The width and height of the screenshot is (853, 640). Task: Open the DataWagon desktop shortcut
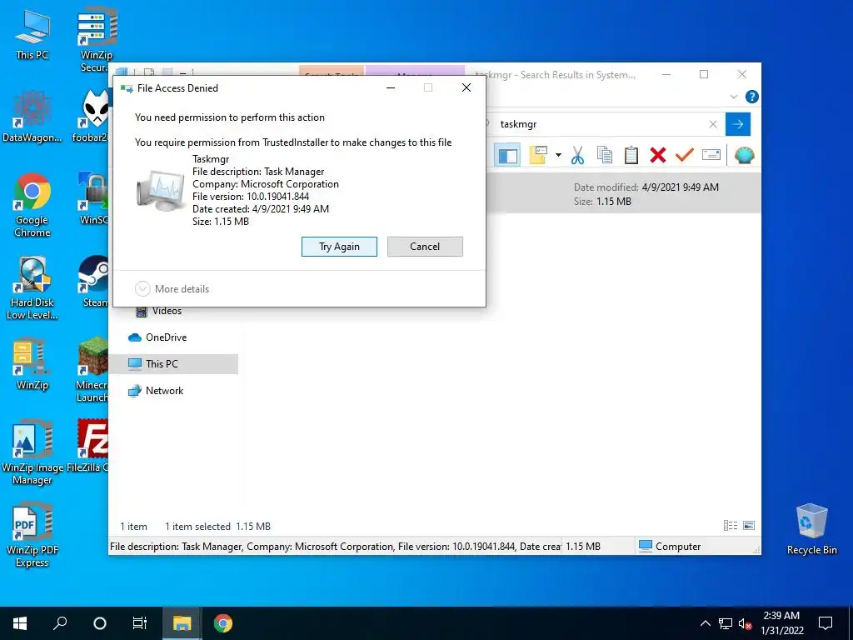[x=32, y=117]
